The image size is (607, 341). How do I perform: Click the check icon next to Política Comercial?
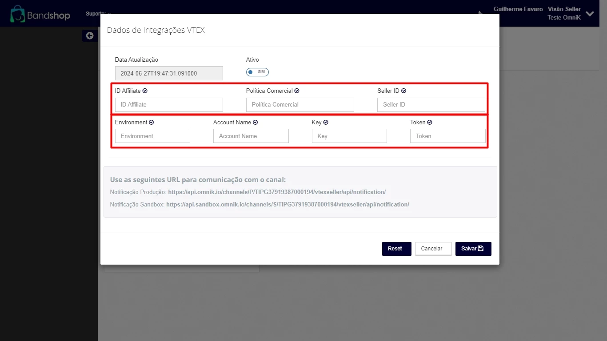point(297,91)
